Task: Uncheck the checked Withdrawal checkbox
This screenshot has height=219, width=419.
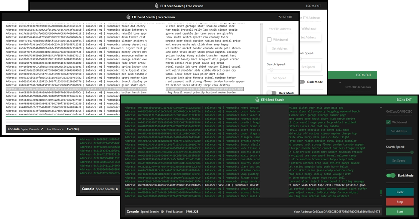Action: [x=389, y=122]
